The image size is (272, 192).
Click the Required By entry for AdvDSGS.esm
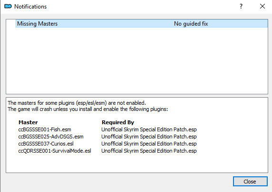pyautogui.click(x=149, y=137)
